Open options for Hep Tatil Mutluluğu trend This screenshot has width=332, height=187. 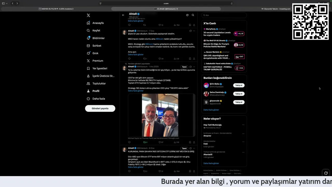[x=243, y=125]
